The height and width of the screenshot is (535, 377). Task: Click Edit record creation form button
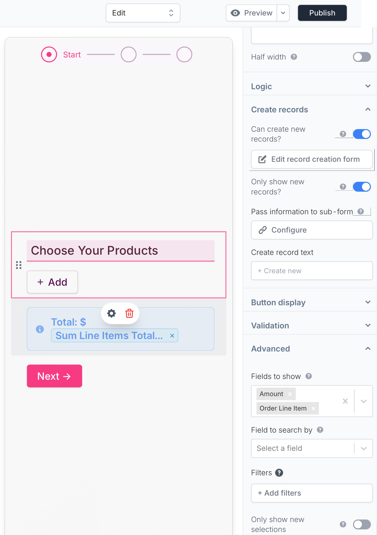tap(312, 159)
